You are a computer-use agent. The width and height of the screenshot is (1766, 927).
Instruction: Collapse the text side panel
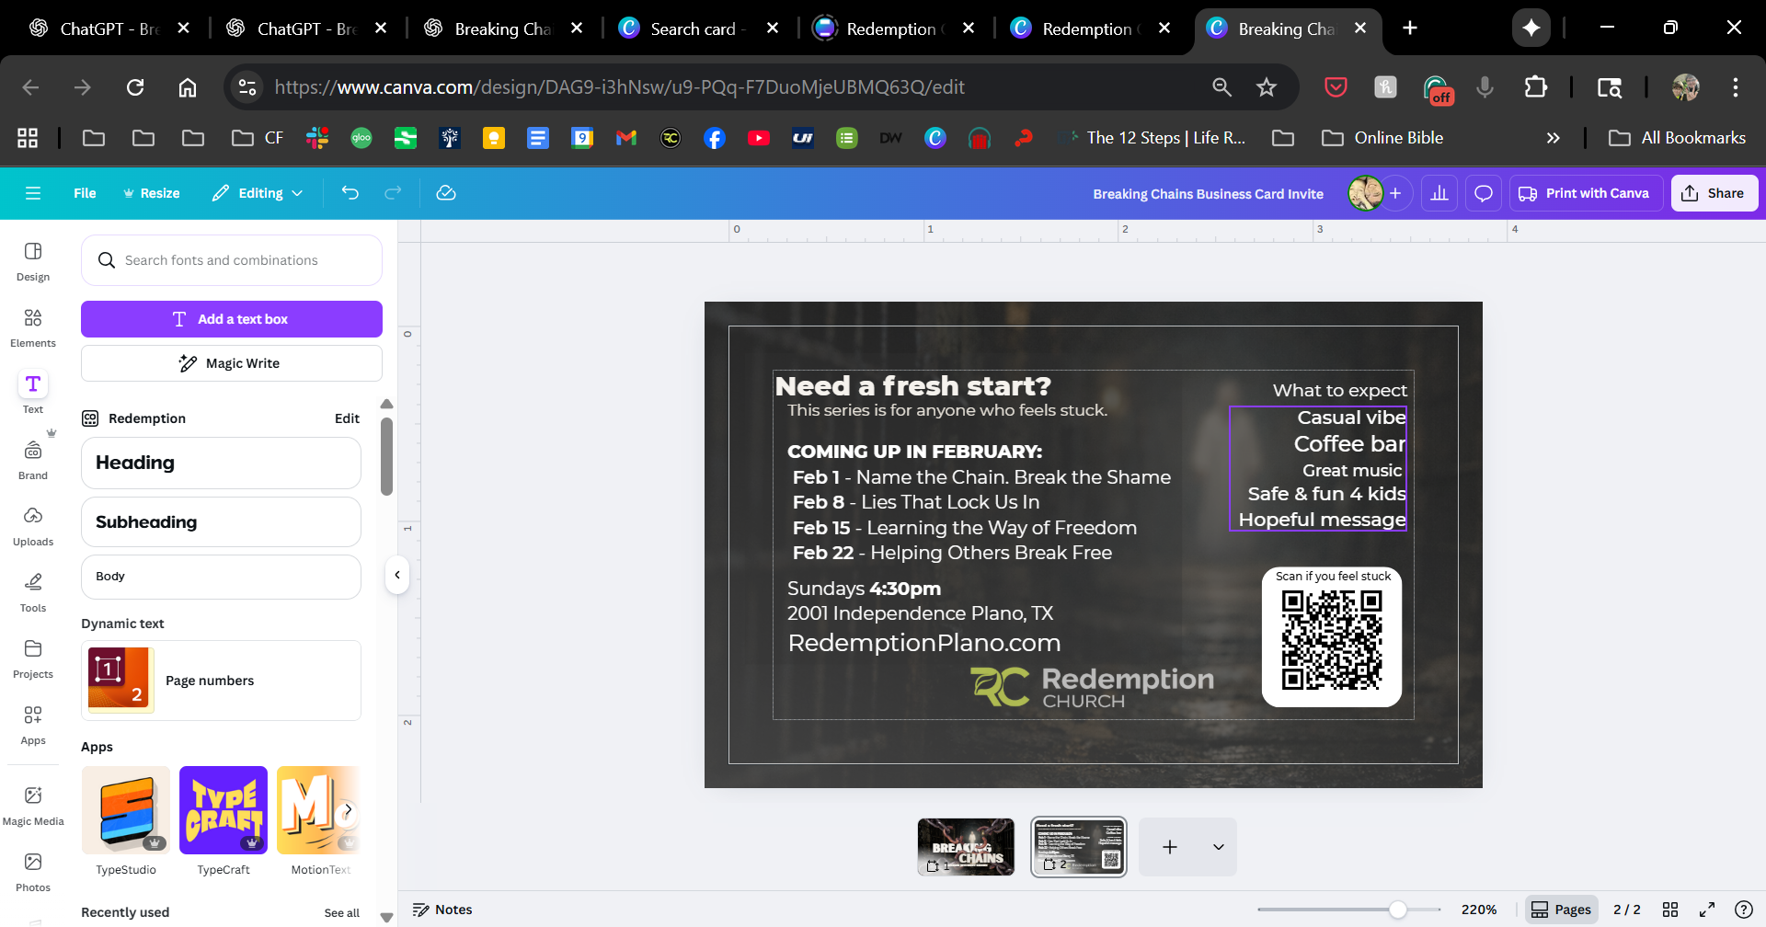tap(397, 576)
